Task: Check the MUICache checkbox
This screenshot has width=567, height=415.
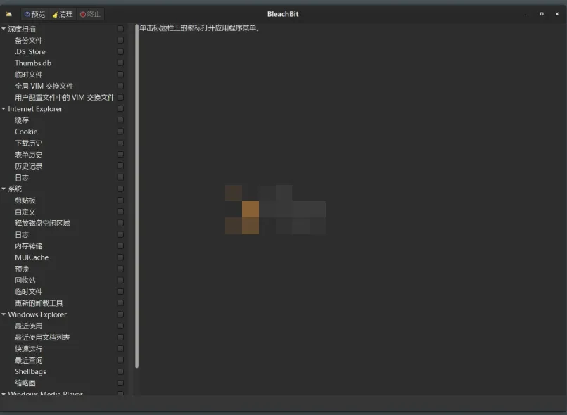Action: pyautogui.click(x=121, y=257)
